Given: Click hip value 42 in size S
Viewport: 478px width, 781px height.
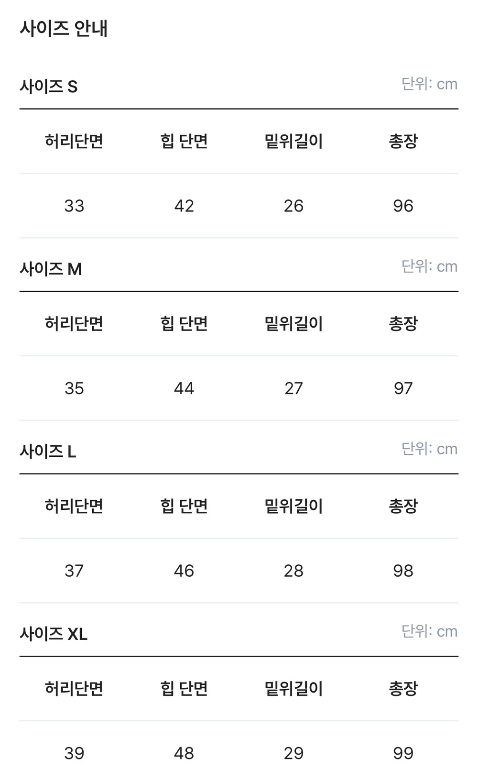Looking at the screenshot, I should point(184,206).
